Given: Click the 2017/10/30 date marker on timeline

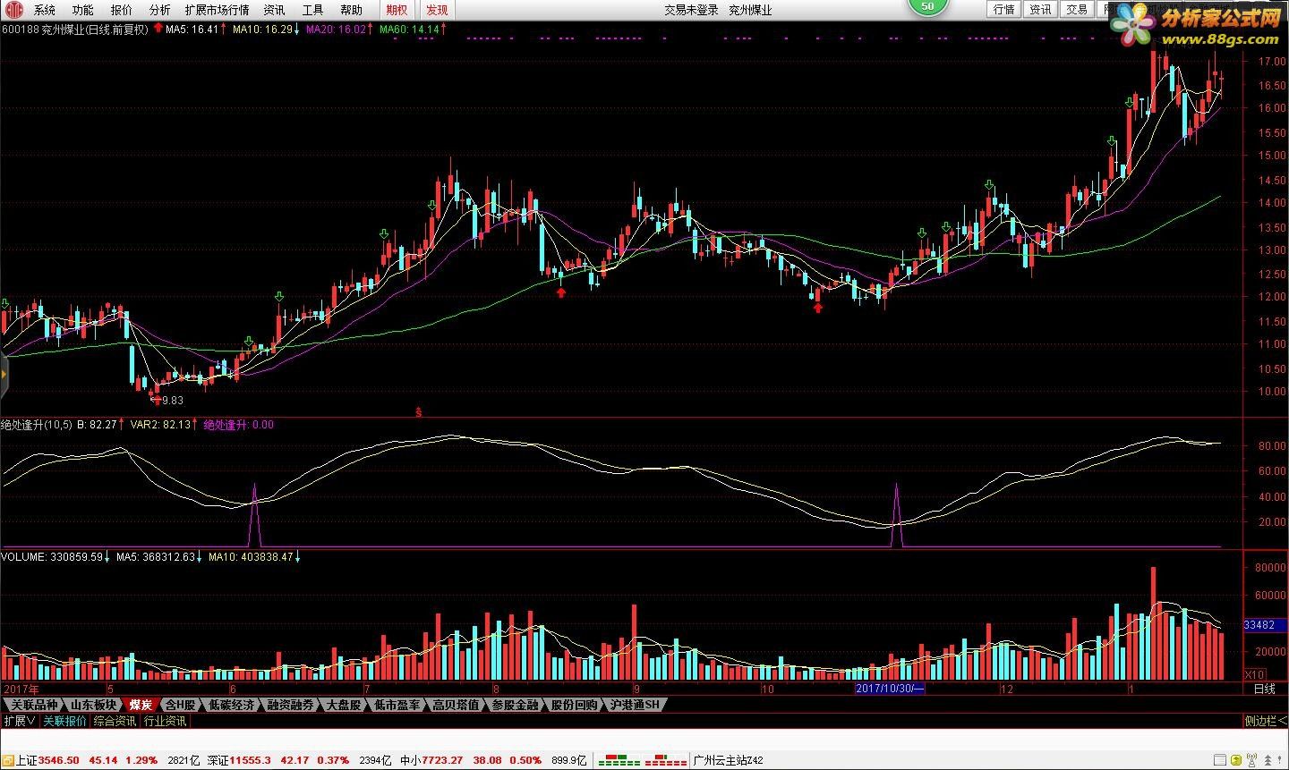Looking at the screenshot, I should (890, 689).
